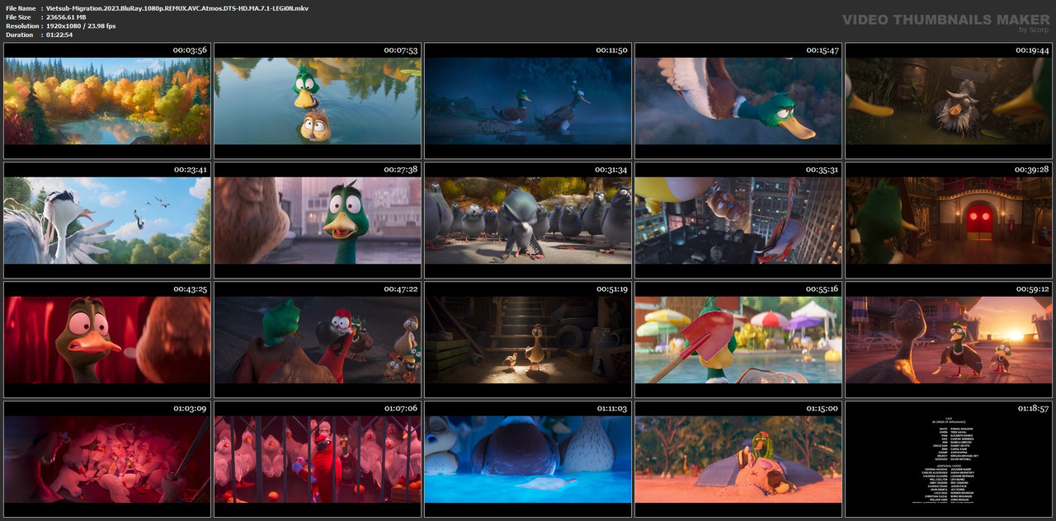Open the thumbnail at 00:23:41
The image size is (1056, 521).
pos(107,220)
